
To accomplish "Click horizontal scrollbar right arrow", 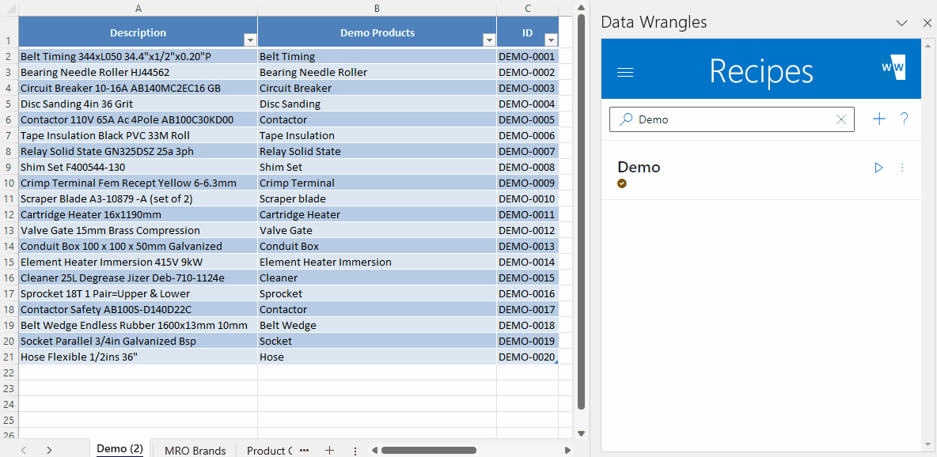I will coord(567,450).
